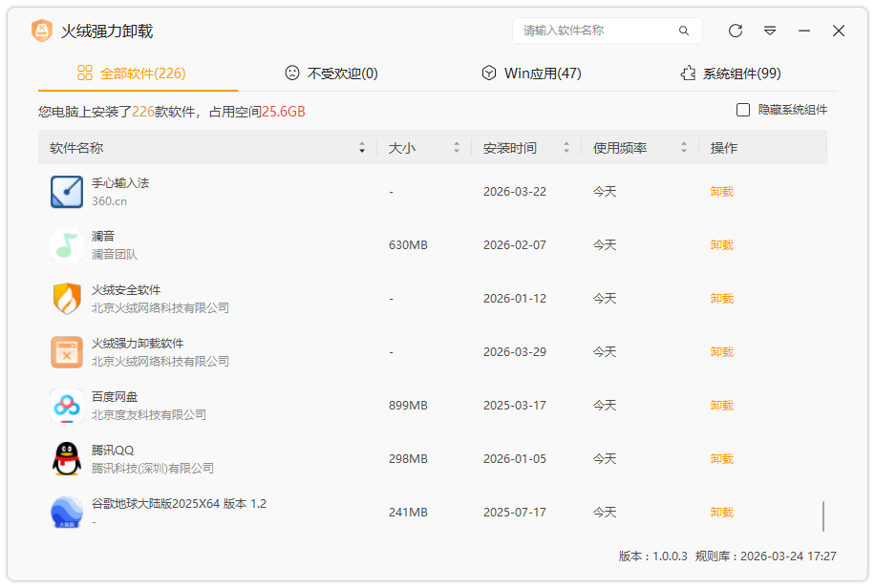875x588 pixels.
Task: Select the 澜音 music note icon
Action: pos(67,245)
